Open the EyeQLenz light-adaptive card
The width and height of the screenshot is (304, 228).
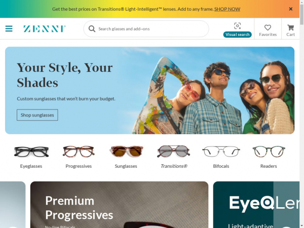pos(256,205)
